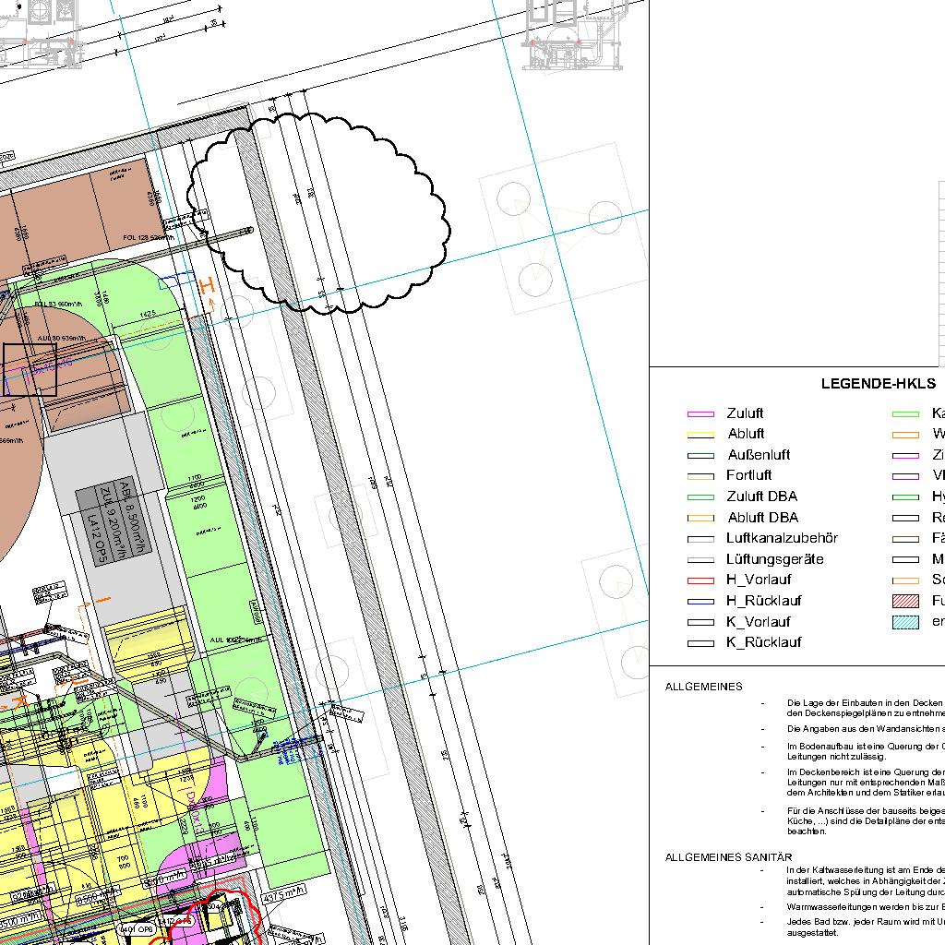The image size is (945, 945).
Task: Click the 0401 OPS room tag
Action: click(138, 929)
